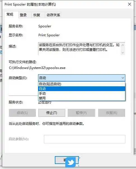
Task: Click the greyed 启动(S) button
Action: coord(22,113)
